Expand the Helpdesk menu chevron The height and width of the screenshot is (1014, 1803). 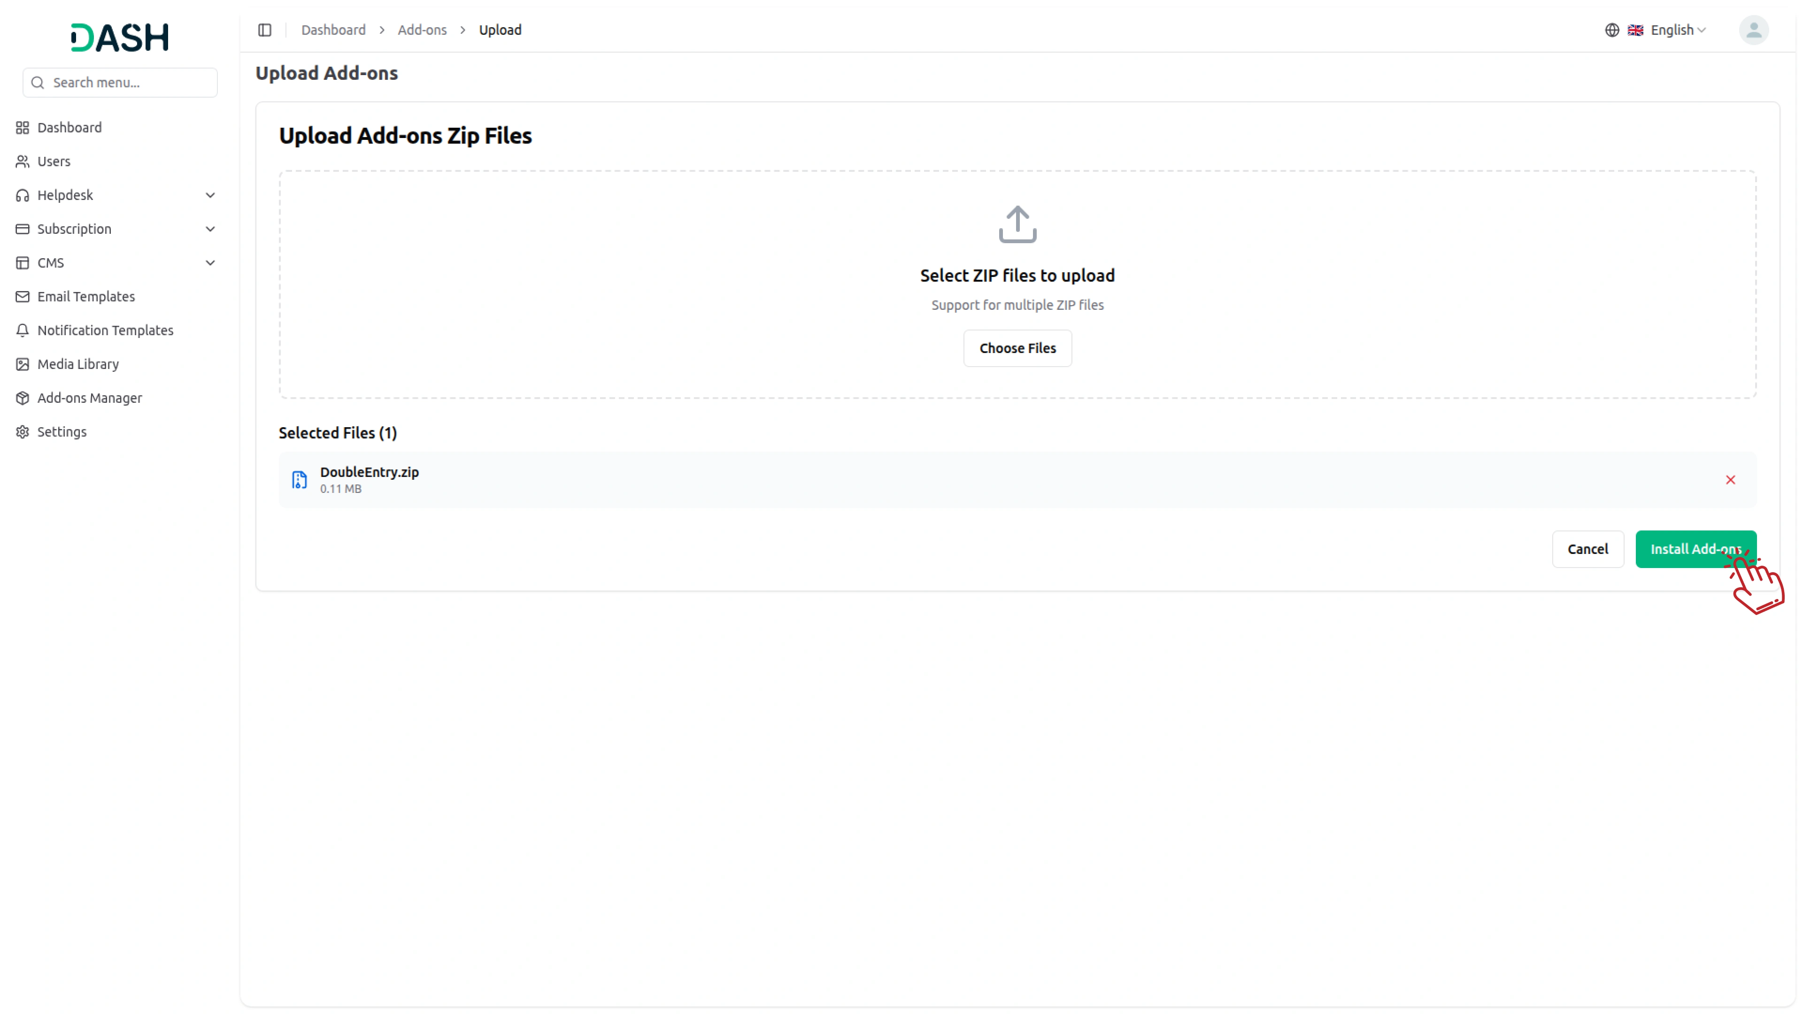(210, 195)
